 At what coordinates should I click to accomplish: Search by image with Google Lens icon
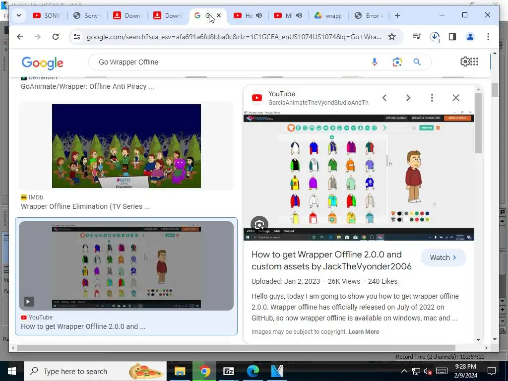397,62
